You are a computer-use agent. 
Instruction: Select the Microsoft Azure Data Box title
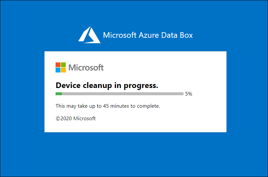pyautogui.click(x=148, y=35)
